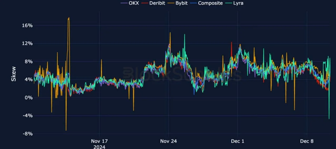The width and height of the screenshot is (336, 149).
Task: Click the Dec 8 date label
Action: 307,141
